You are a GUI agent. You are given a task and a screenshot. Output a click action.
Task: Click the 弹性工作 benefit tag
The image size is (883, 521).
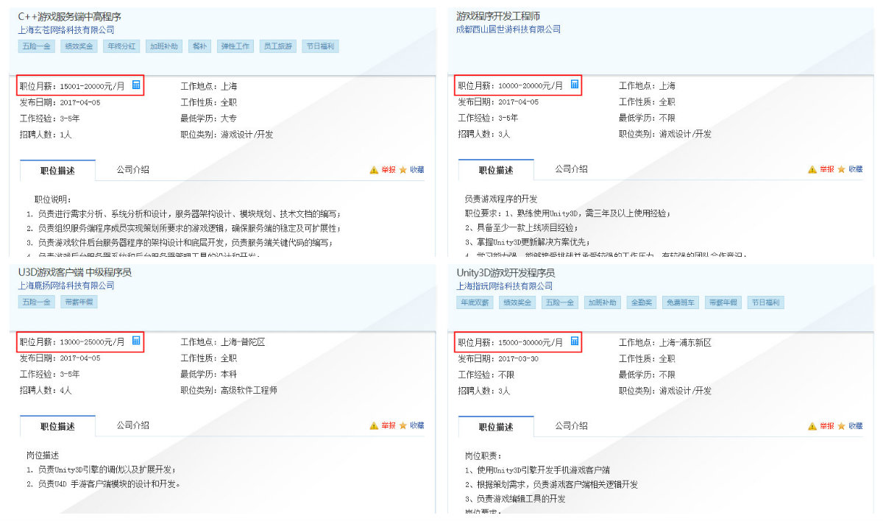235,46
